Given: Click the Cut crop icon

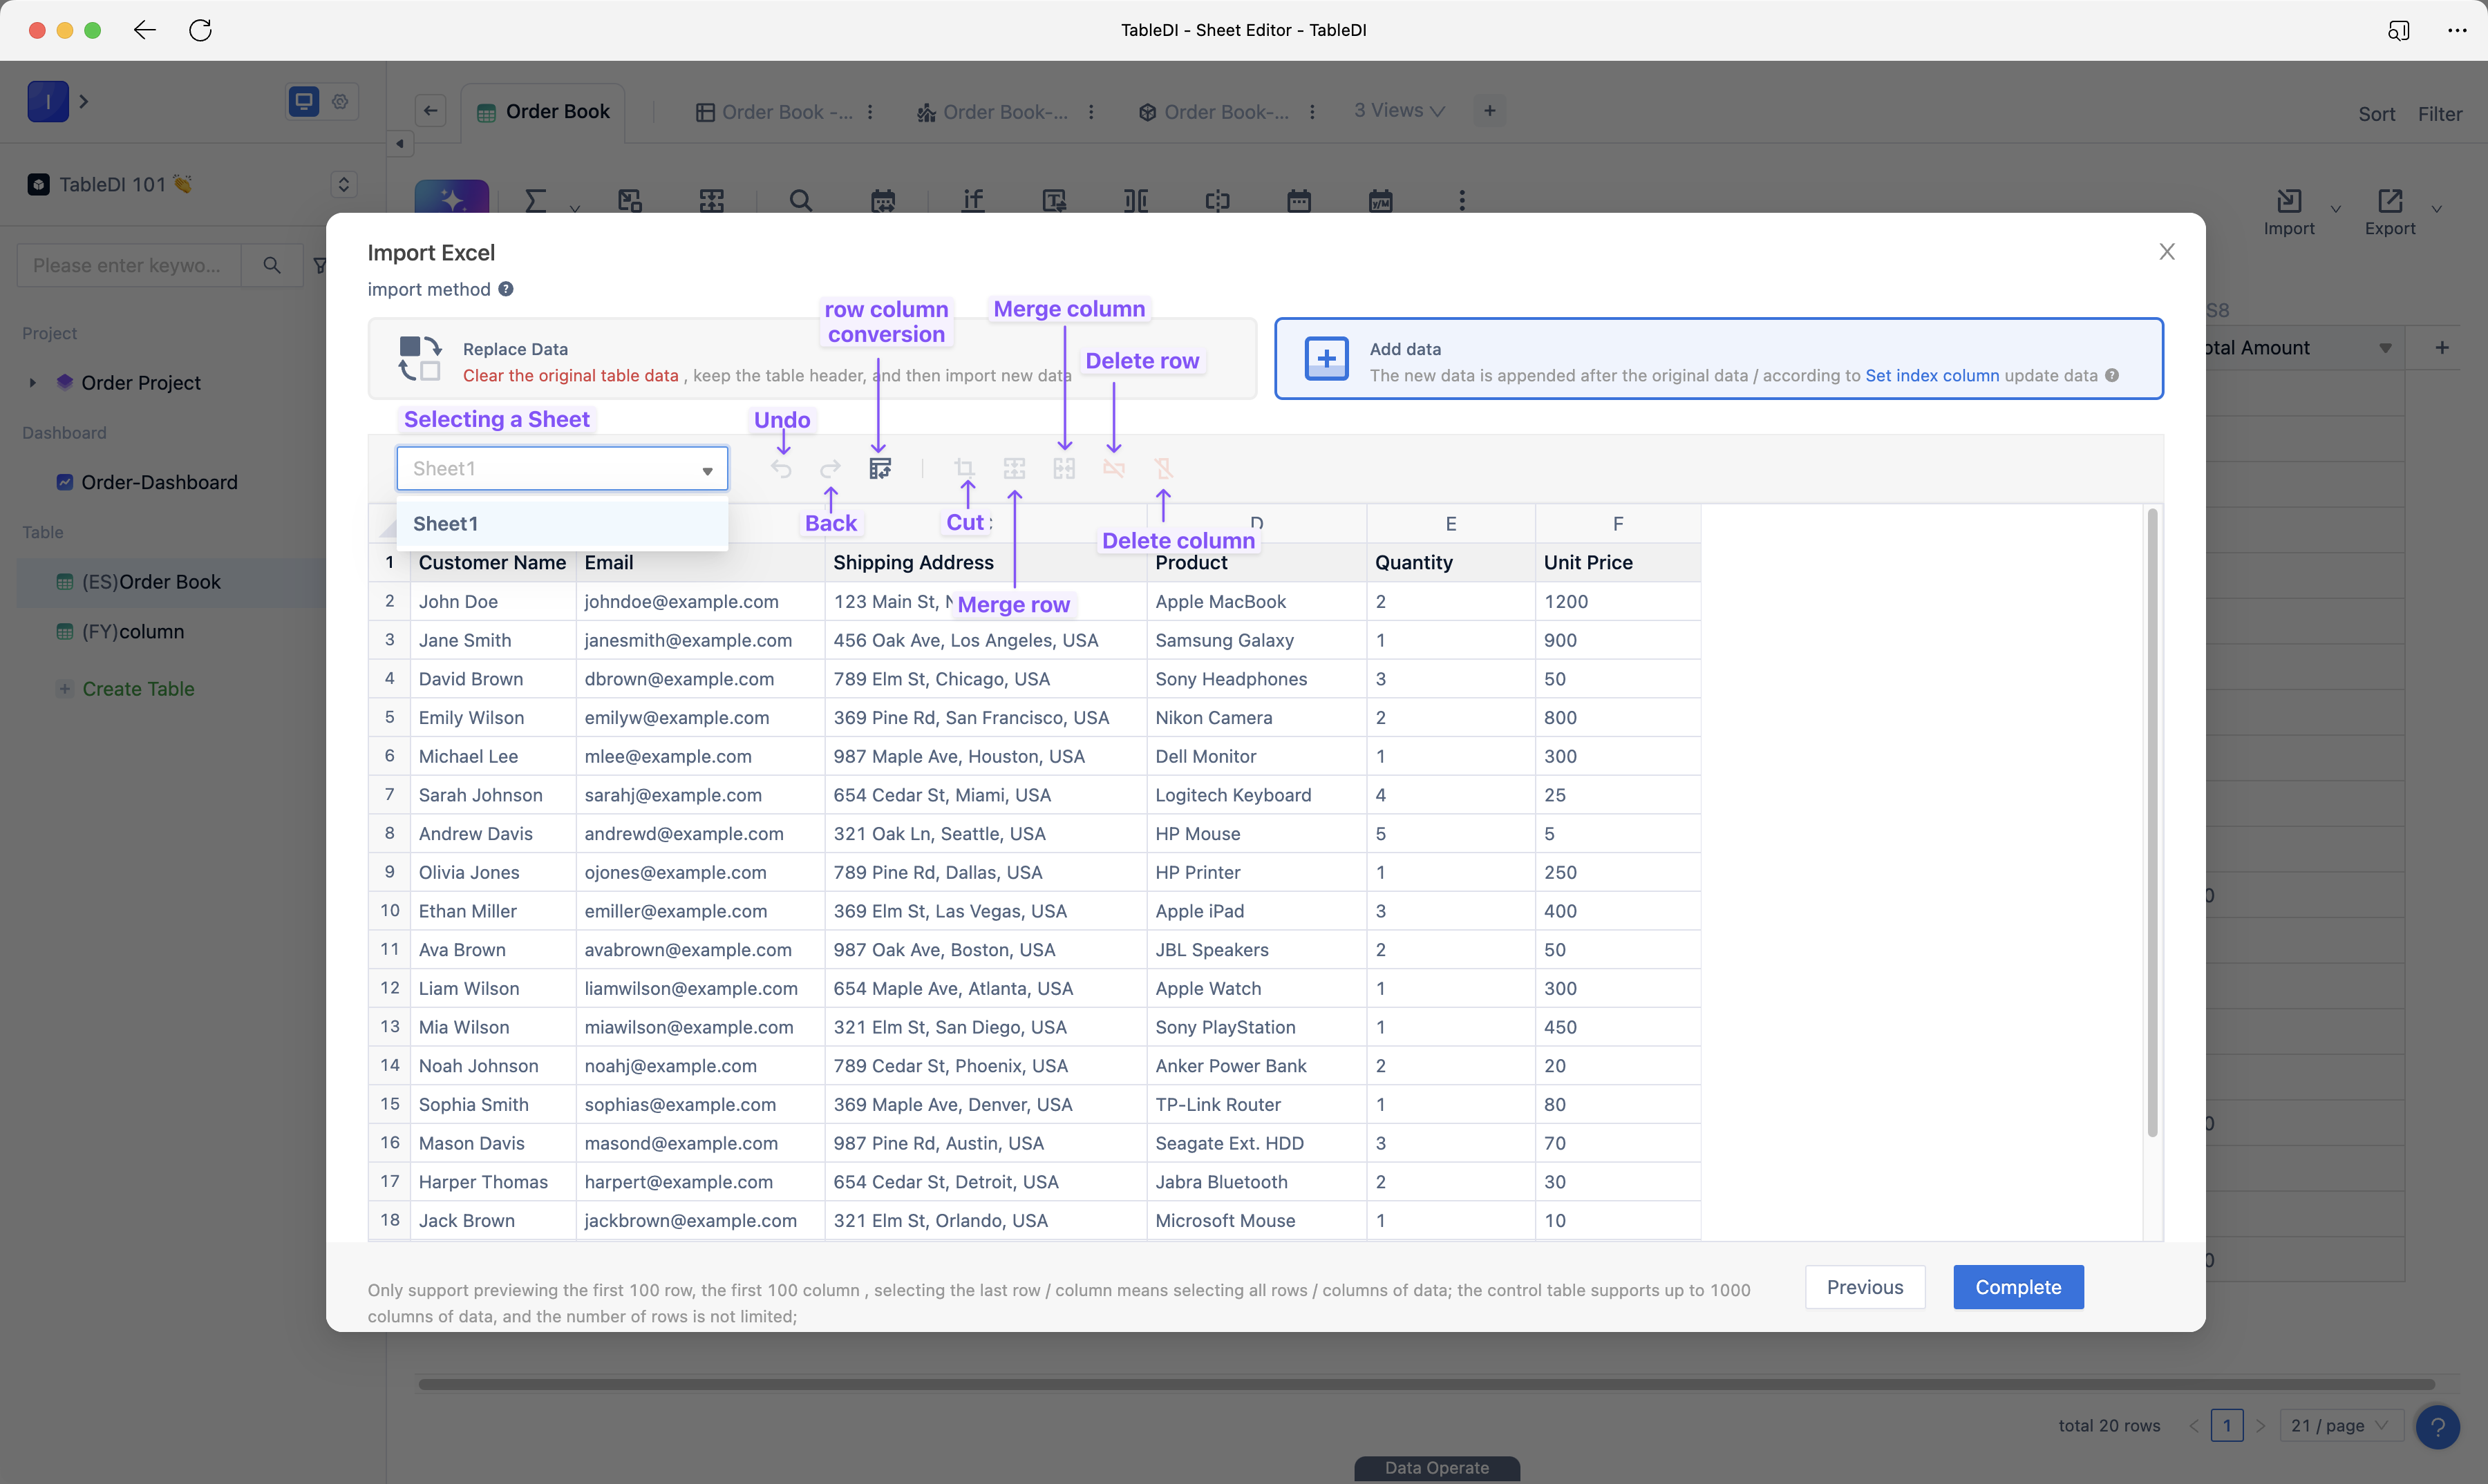Looking at the screenshot, I should [964, 468].
